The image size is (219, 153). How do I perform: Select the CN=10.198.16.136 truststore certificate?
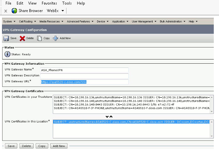132,97
